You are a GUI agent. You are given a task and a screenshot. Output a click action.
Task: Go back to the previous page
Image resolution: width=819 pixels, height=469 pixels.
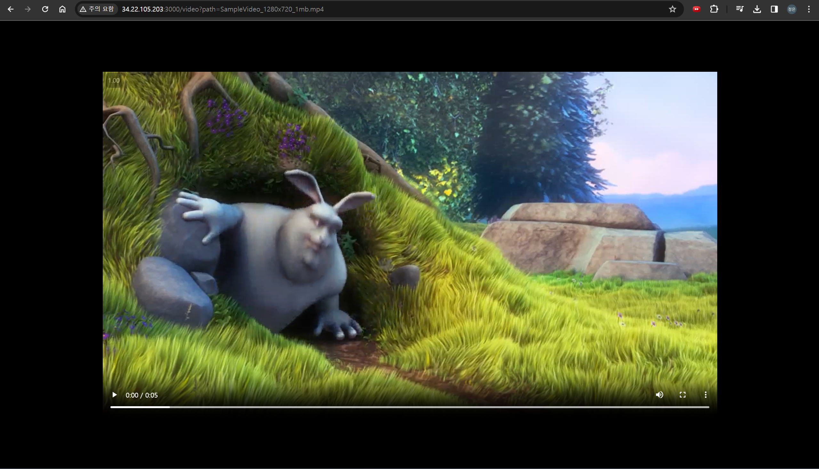(x=11, y=9)
